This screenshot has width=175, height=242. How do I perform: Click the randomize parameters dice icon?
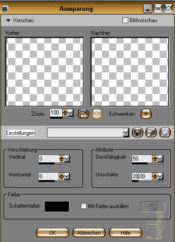point(151,133)
